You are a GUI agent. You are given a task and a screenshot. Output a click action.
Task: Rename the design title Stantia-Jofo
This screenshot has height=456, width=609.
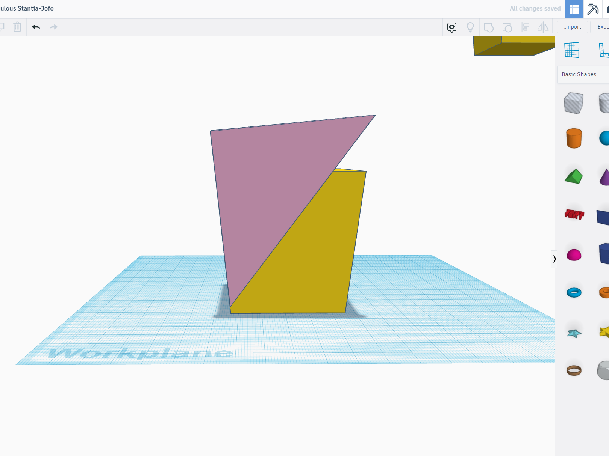pyautogui.click(x=27, y=8)
